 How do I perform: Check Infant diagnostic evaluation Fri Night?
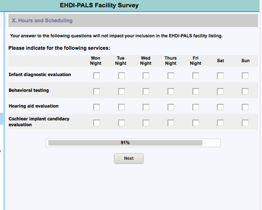point(196,76)
